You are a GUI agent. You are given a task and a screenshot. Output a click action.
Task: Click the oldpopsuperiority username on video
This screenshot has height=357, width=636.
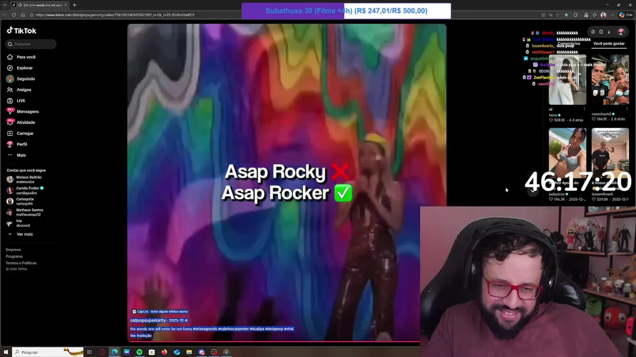149,320
